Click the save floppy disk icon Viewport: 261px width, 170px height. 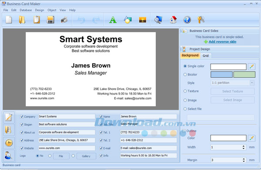click(50, 20)
